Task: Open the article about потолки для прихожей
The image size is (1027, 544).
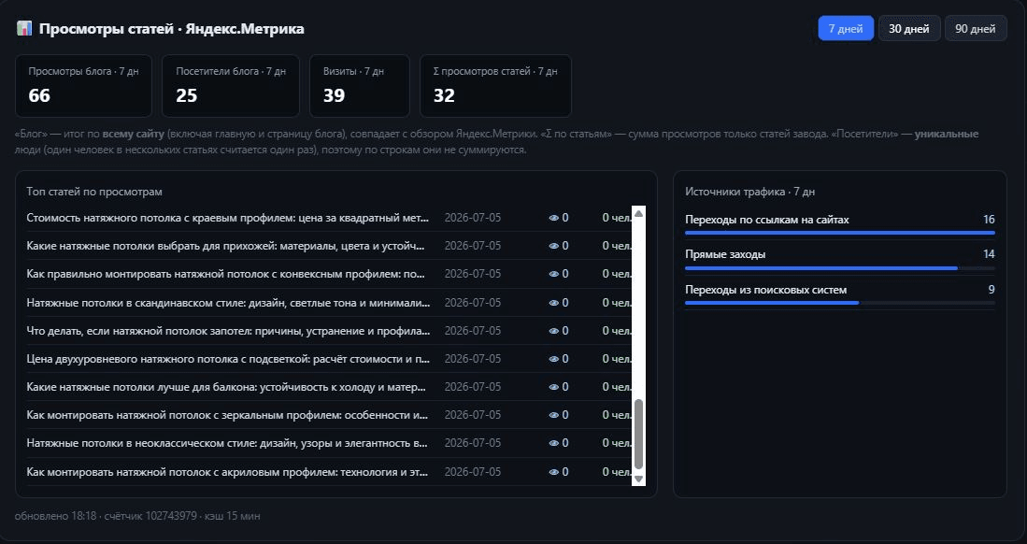Action: coord(226,246)
